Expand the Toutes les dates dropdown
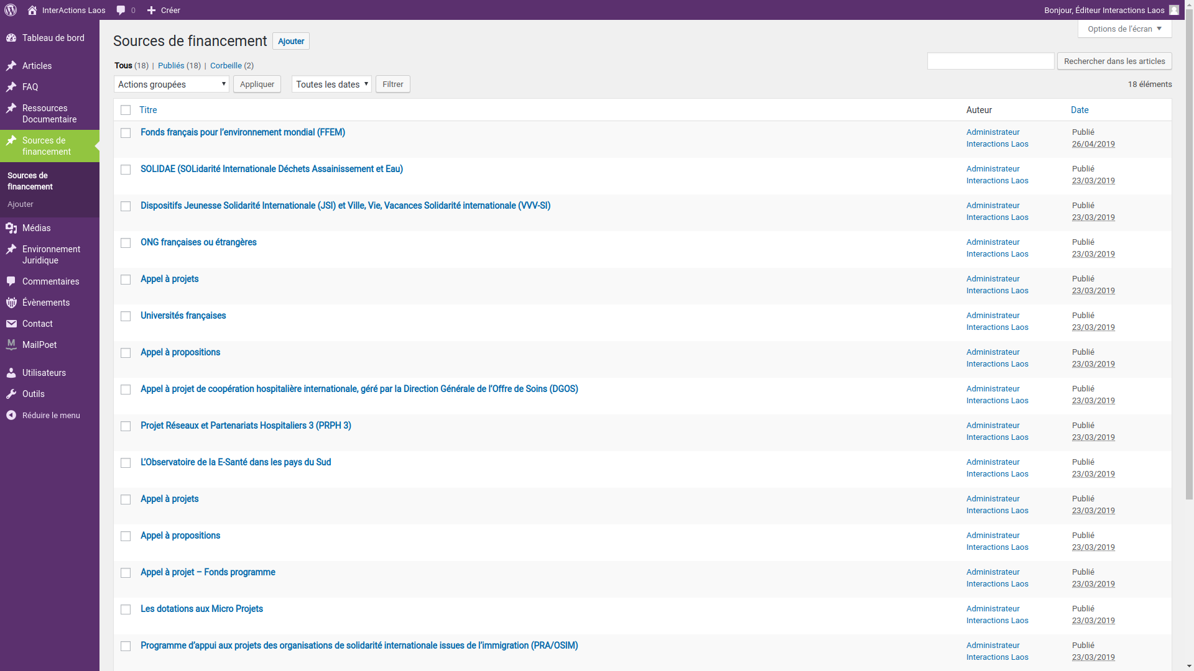Image resolution: width=1194 pixels, height=671 pixels. pos(331,84)
